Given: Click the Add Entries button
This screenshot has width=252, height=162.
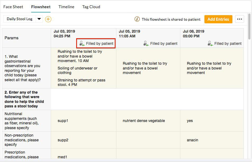Looking at the screenshot, I should [x=218, y=19].
